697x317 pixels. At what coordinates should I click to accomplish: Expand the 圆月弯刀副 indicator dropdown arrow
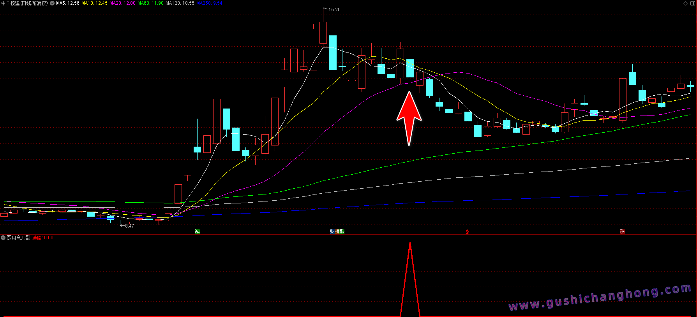(x=3, y=238)
